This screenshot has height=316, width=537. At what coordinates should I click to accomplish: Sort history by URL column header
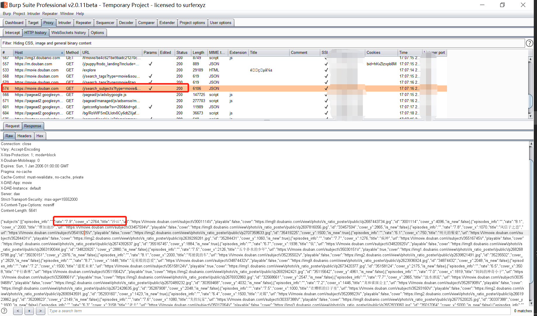[x=112, y=53]
